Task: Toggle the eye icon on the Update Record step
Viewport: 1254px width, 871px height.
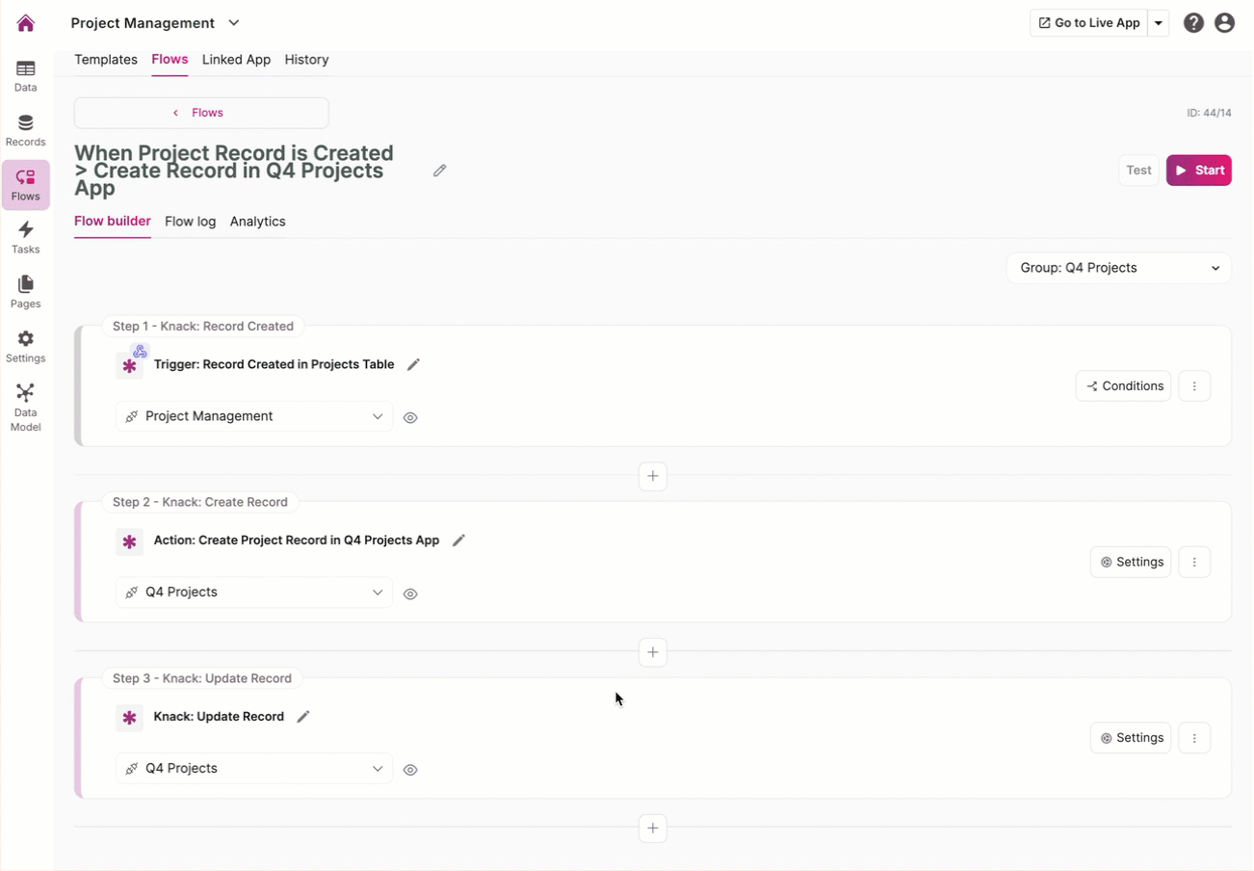Action: pos(410,769)
